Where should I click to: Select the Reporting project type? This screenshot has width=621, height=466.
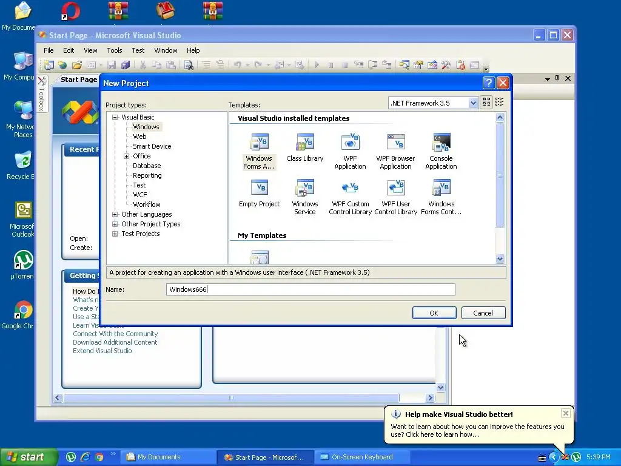147,175
